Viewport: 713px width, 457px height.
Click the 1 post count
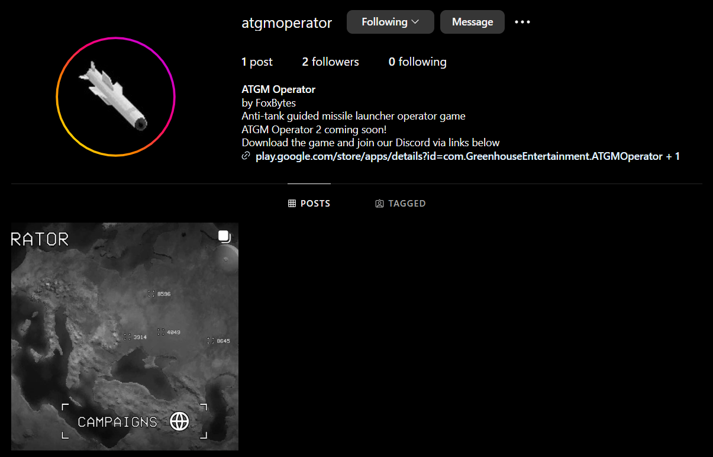click(x=257, y=62)
